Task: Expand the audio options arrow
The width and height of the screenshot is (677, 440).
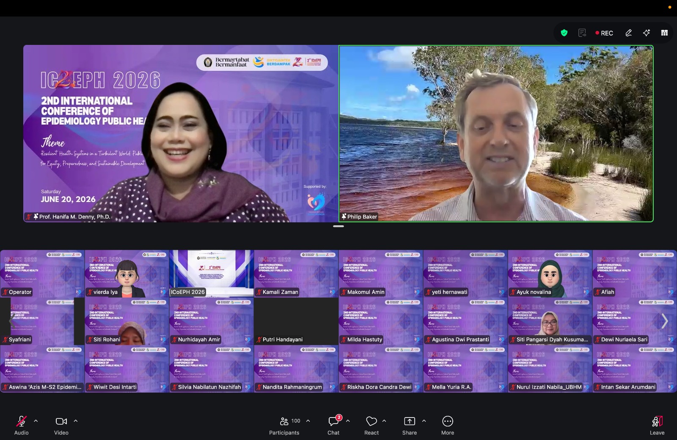Action: 36,421
